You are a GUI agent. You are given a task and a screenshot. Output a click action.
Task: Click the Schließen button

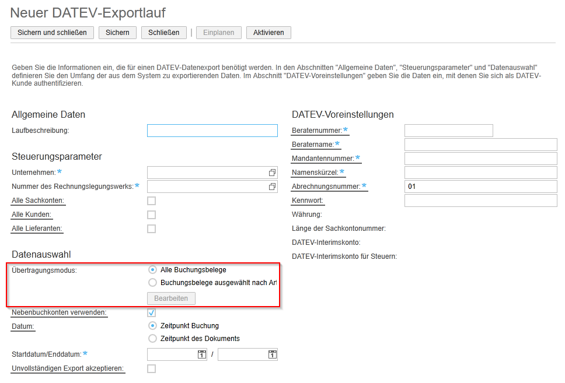(164, 33)
